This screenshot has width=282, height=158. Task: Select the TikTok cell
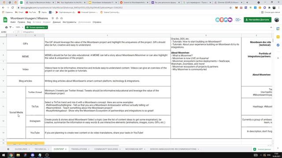pos(35,107)
